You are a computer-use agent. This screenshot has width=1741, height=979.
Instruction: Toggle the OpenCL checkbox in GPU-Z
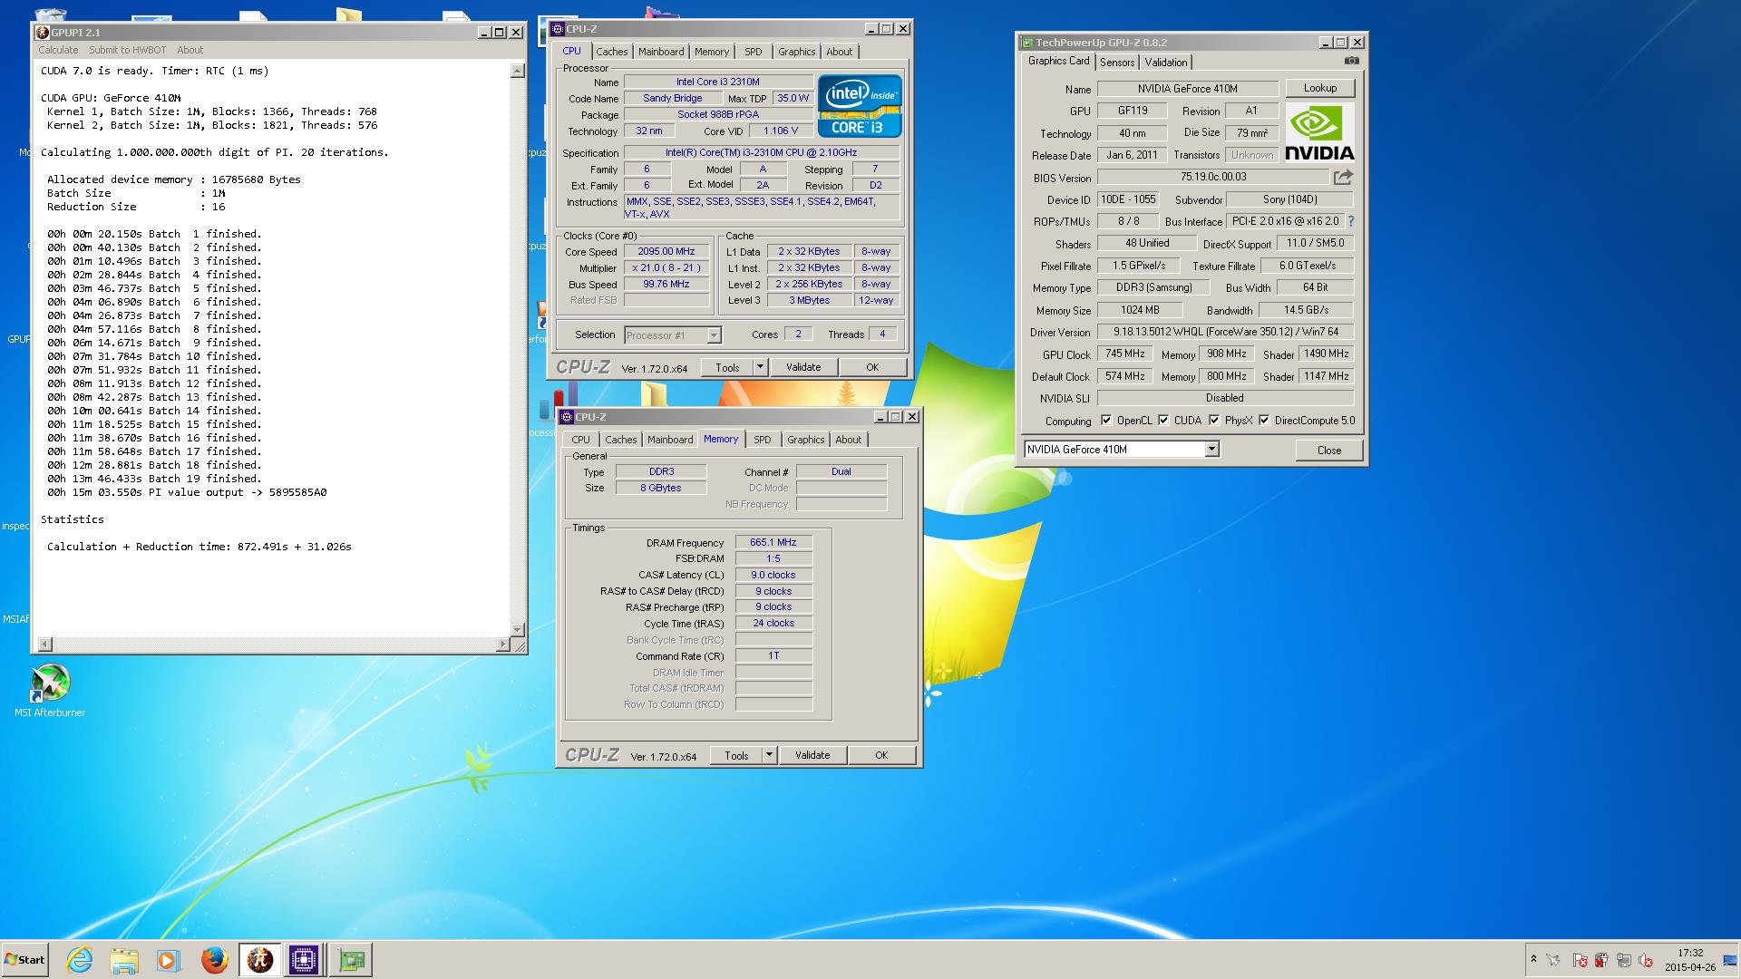tap(1106, 421)
